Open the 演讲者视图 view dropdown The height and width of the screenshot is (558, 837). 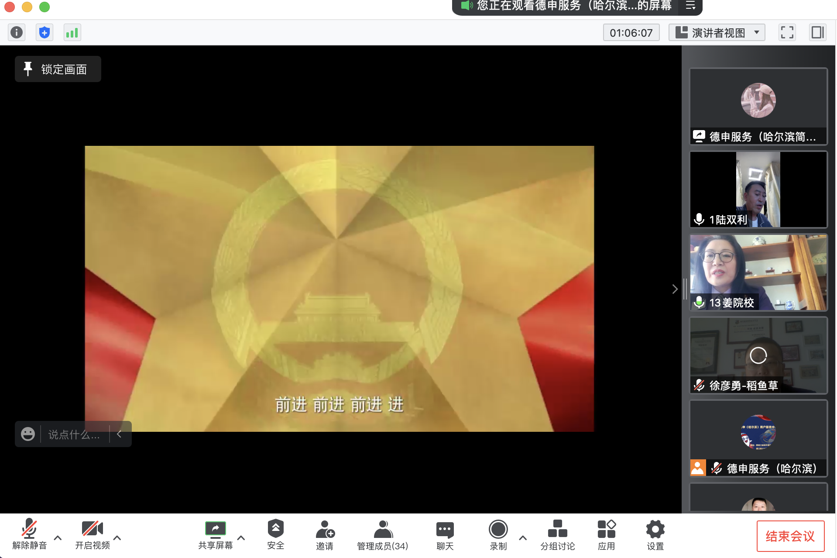(717, 32)
